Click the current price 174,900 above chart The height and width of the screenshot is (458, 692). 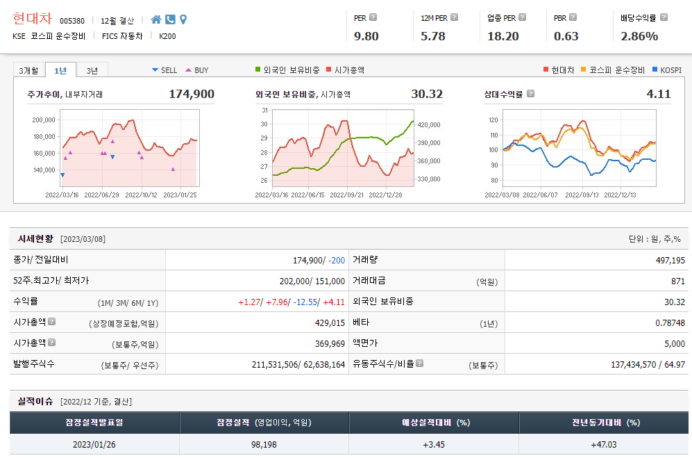[x=192, y=94]
